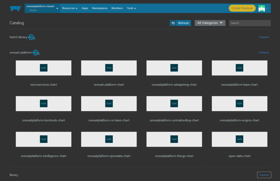This screenshot has height=181, width=280.
Task: Select the onesaitplatform-engine-chart name
Action: click(240, 120)
